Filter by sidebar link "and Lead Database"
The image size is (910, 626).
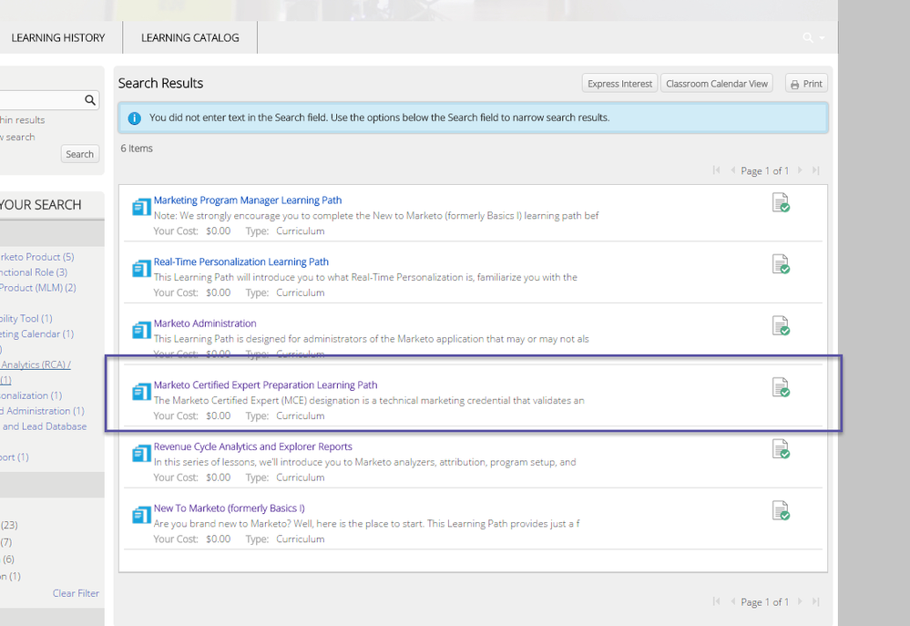tap(44, 426)
